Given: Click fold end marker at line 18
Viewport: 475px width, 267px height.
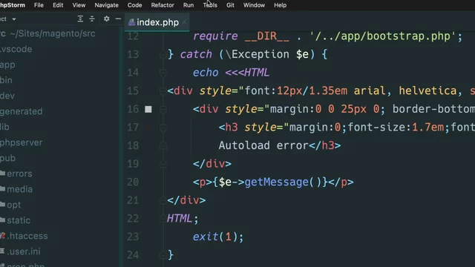Looking at the screenshot, I should pyautogui.click(x=163, y=145).
